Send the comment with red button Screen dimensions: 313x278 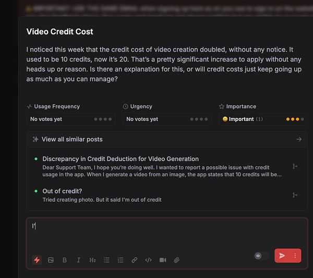click(x=282, y=256)
